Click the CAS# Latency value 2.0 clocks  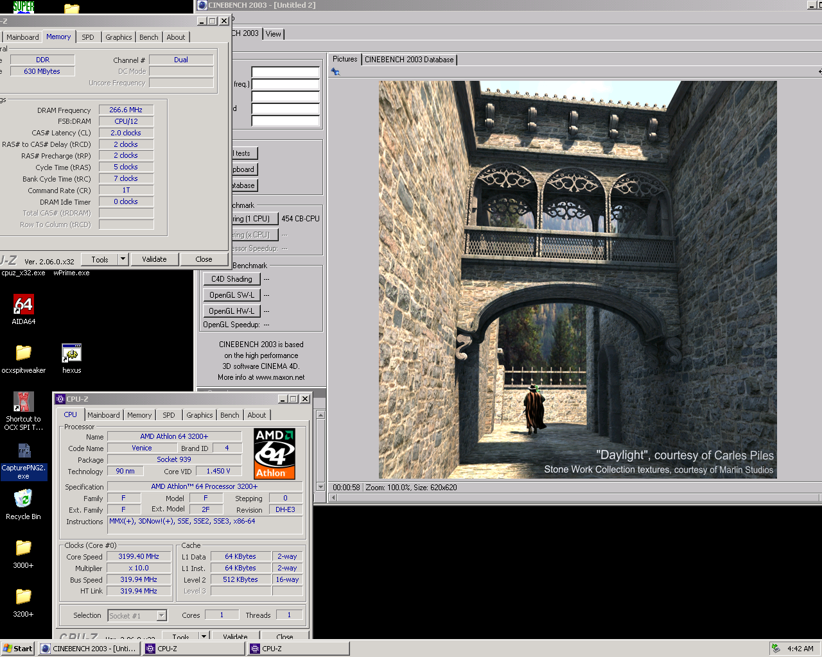pos(126,133)
